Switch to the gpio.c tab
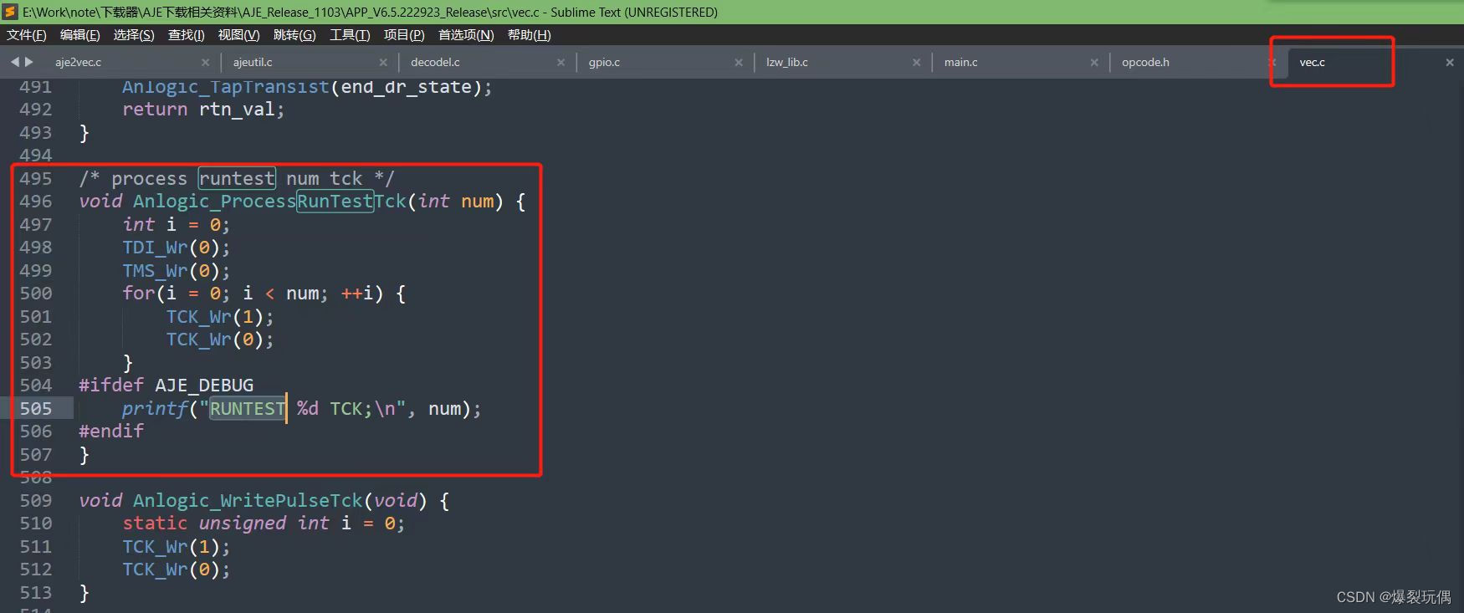The width and height of the screenshot is (1464, 613). point(604,63)
